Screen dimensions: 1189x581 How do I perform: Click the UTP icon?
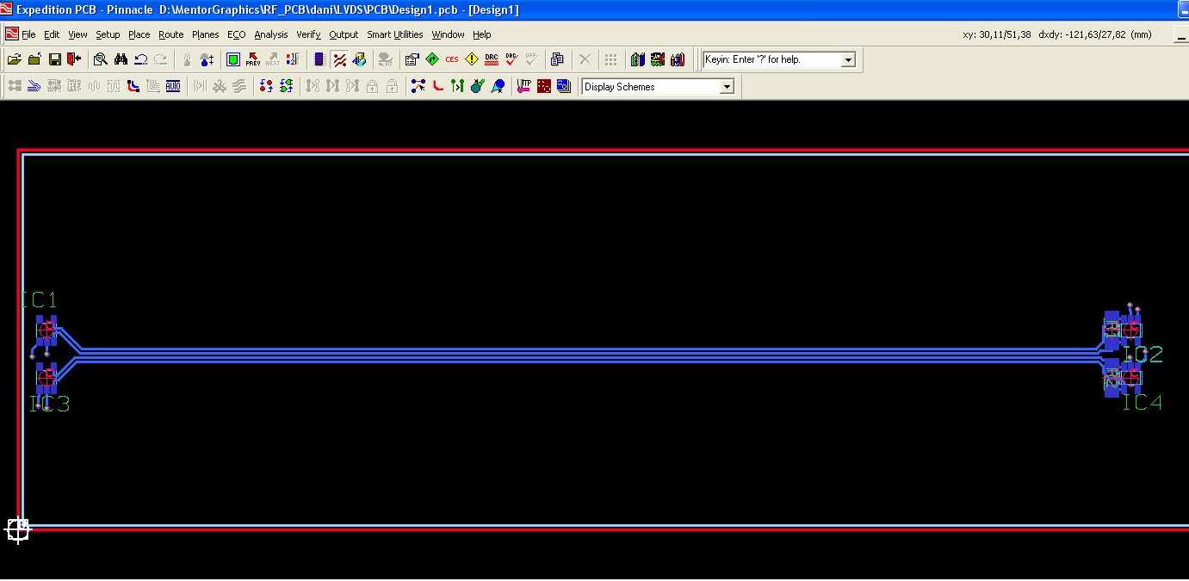pyautogui.click(x=524, y=86)
